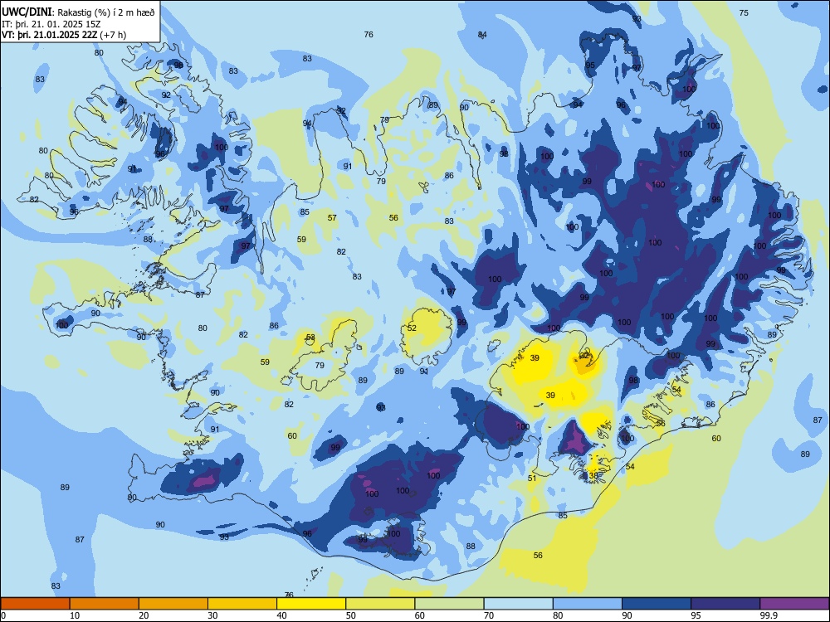Click the legend tick label "70"
This screenshot has width=830, height=622.
(x=489, y=615)
